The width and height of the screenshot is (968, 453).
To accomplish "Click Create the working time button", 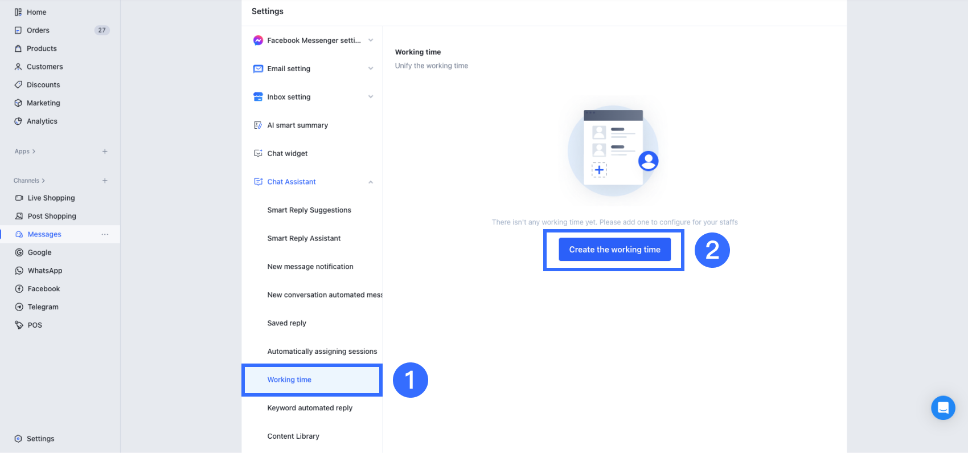I will 614,250.
